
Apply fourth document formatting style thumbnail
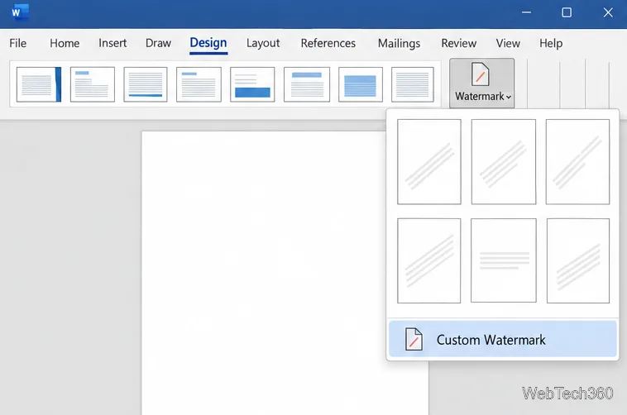(x=199, y=84)
